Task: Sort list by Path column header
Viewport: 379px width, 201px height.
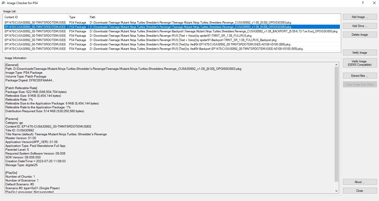Action: tap(214, 17)
